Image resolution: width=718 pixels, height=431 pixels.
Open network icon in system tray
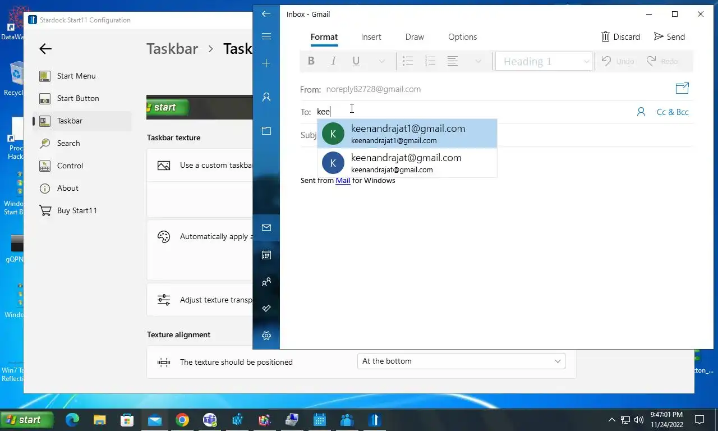625,420
